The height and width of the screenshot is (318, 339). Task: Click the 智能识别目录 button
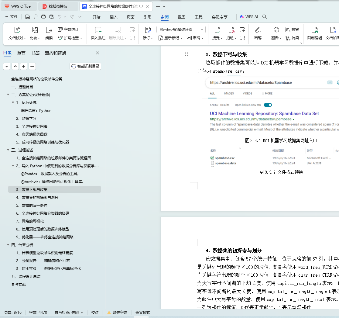(85, 66)
